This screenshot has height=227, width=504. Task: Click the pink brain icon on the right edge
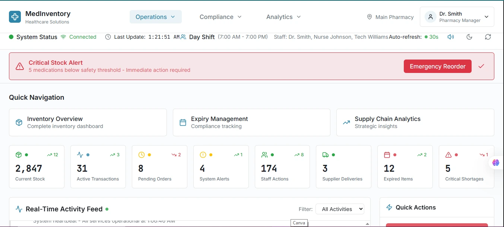(x=495, y=163)
